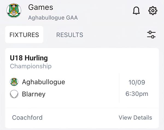Tap Aghabullogue team crest in fixture
This screenshot has height=130, width=164.
click(14, 82)
